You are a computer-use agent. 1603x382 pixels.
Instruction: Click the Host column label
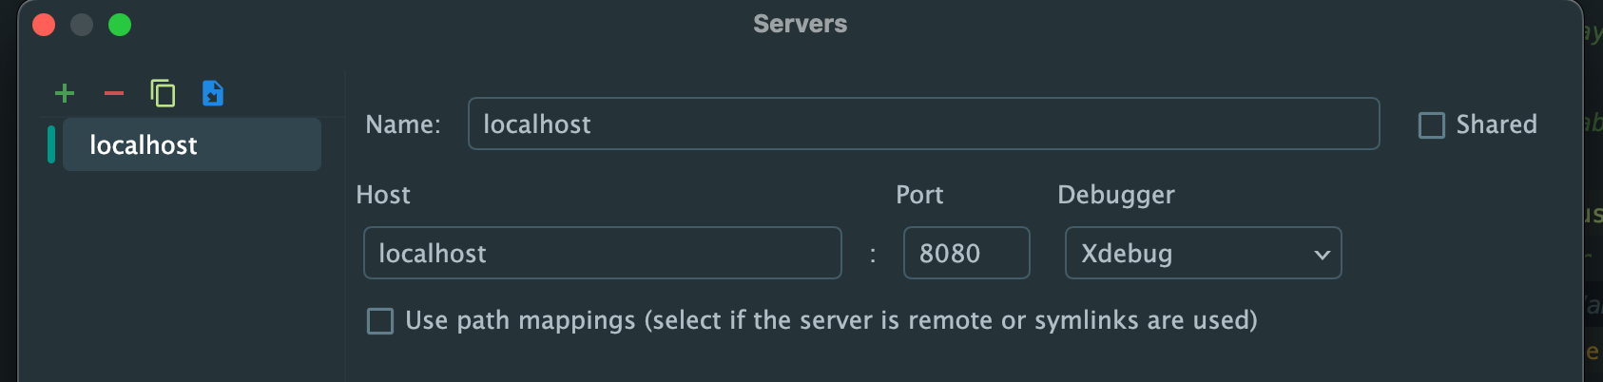tap(383, 195)
